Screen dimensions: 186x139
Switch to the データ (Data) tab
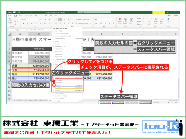(41, 15)
